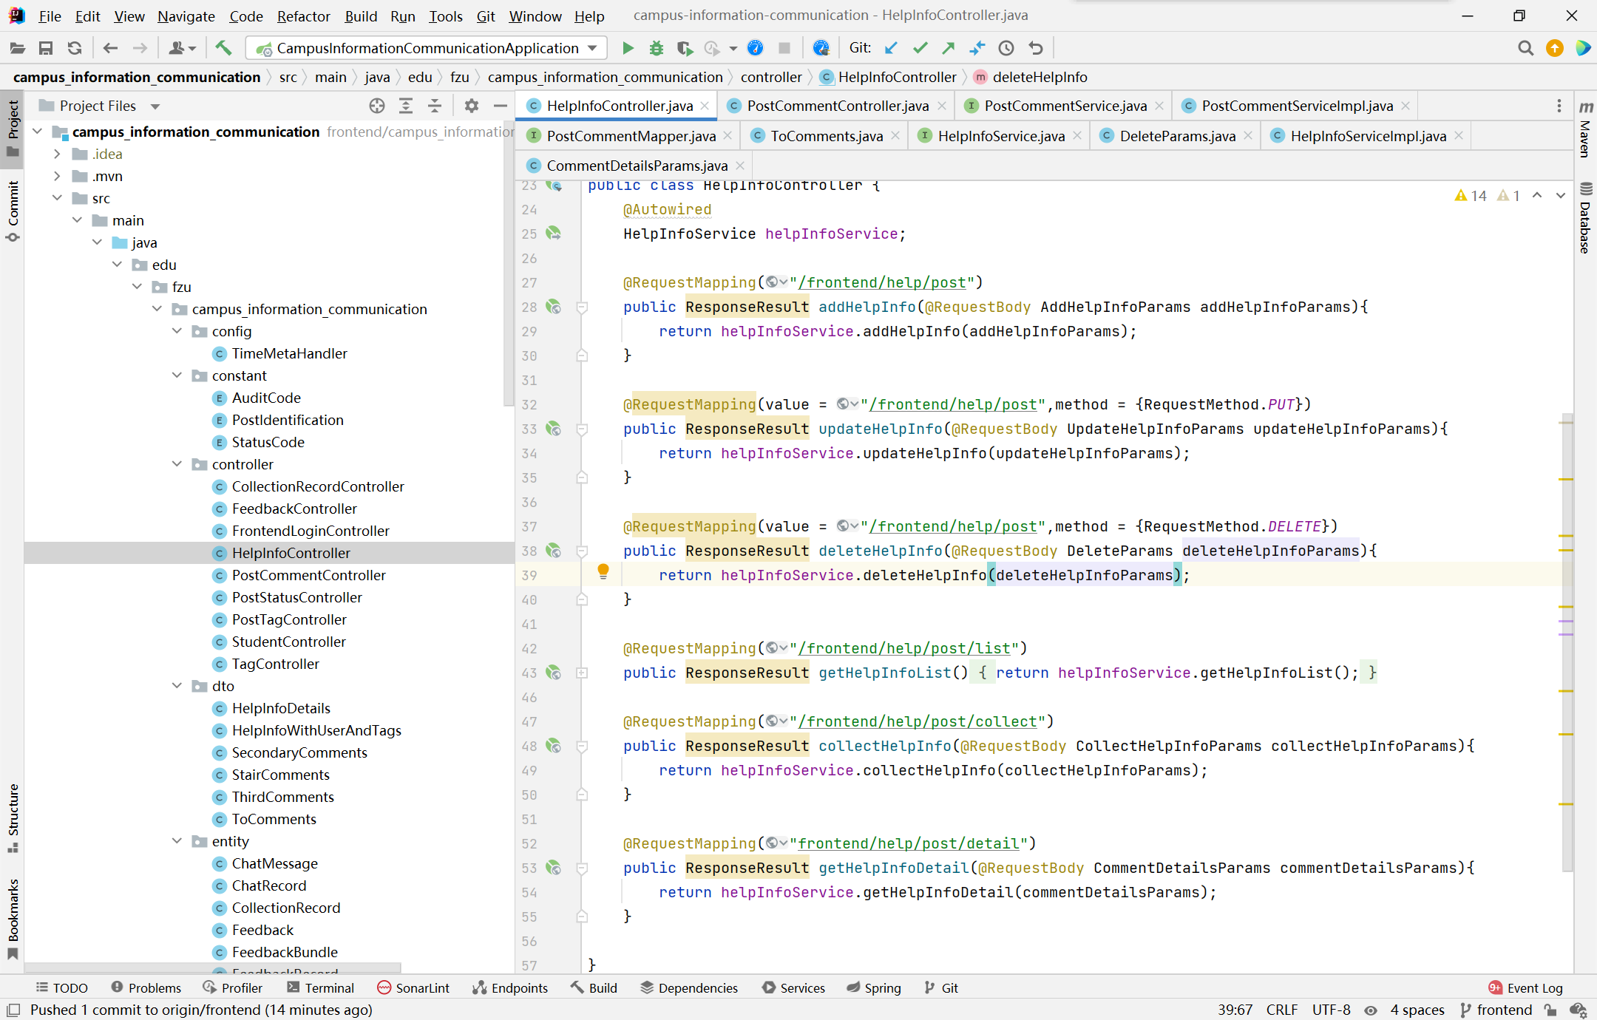The image size is (1597, 1020).
Task: Toggle read-only lock icon in status bar
Action: (x=1550, y=1010)
